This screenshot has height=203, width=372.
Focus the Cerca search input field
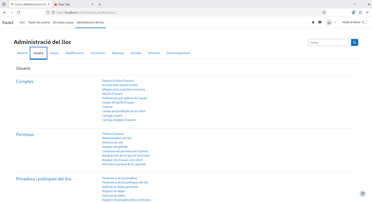(x=329, y=42)
